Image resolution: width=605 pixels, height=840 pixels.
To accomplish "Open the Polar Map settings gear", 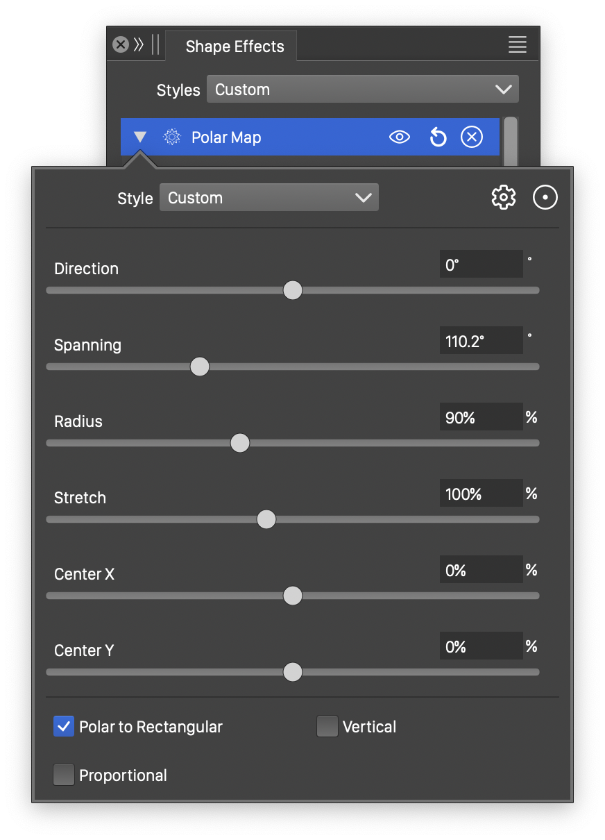I will (x=504, y=198).
